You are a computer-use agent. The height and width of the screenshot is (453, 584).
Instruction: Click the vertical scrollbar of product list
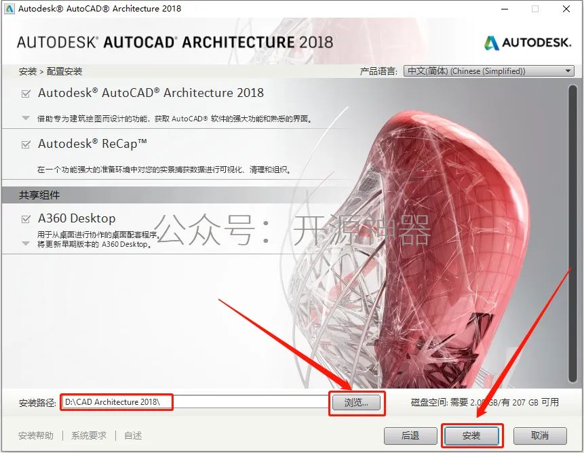572,231
